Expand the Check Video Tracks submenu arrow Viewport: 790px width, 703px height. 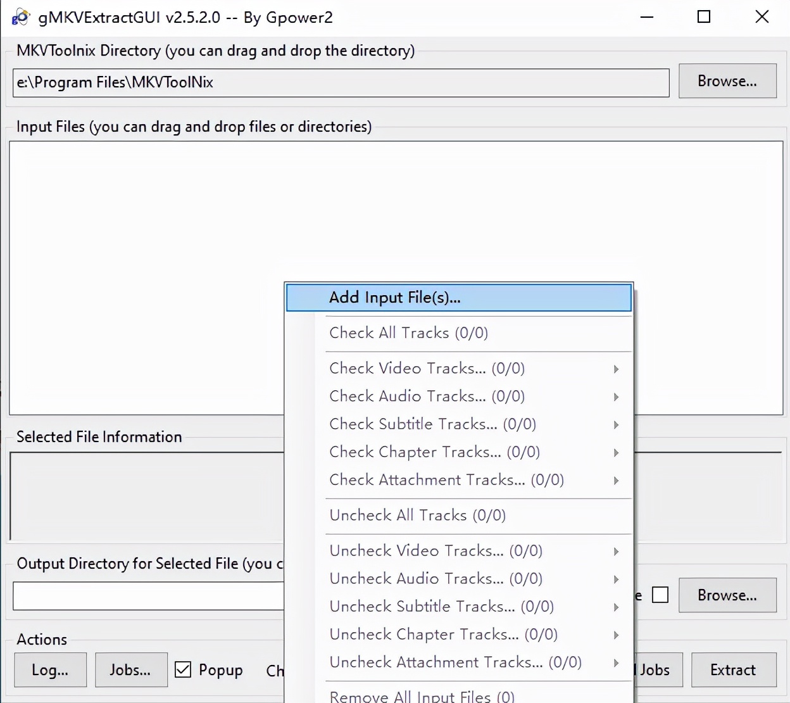(x=616, y=369)
